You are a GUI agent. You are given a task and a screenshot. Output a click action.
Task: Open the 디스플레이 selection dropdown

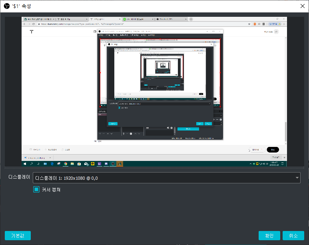click(x=167, y=178)
